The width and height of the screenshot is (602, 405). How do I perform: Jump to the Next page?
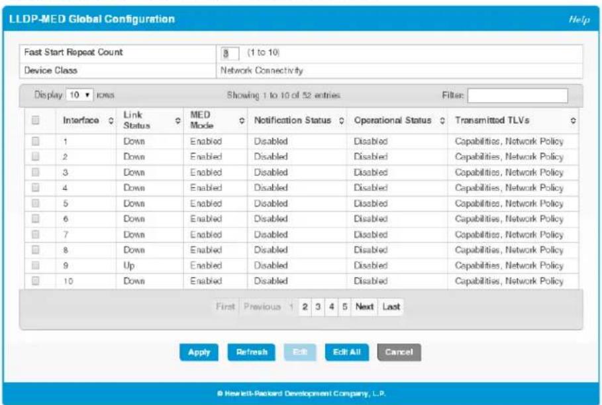[364, 307]
